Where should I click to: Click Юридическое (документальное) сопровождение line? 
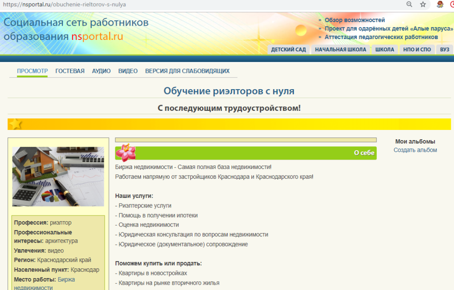tap(181, 244)
